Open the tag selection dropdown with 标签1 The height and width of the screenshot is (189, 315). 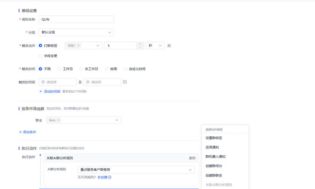(83, 46)
